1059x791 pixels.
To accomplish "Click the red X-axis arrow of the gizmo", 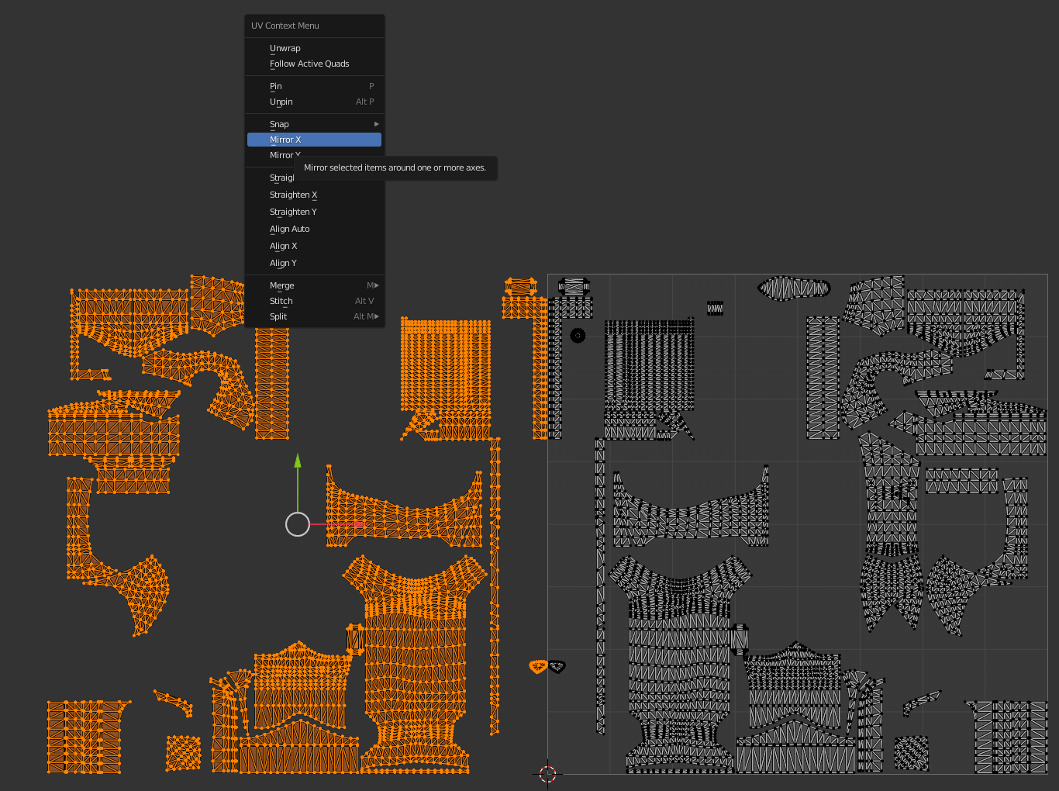I will point(358,524).
